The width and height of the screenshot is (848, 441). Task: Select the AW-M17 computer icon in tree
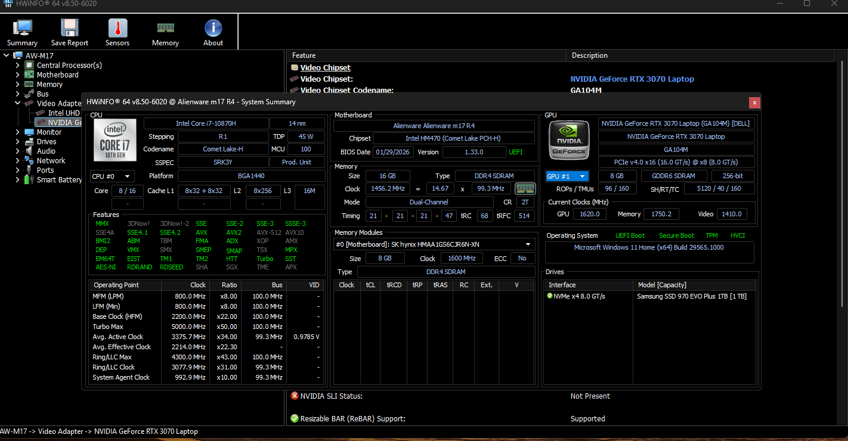coord(18,56)
